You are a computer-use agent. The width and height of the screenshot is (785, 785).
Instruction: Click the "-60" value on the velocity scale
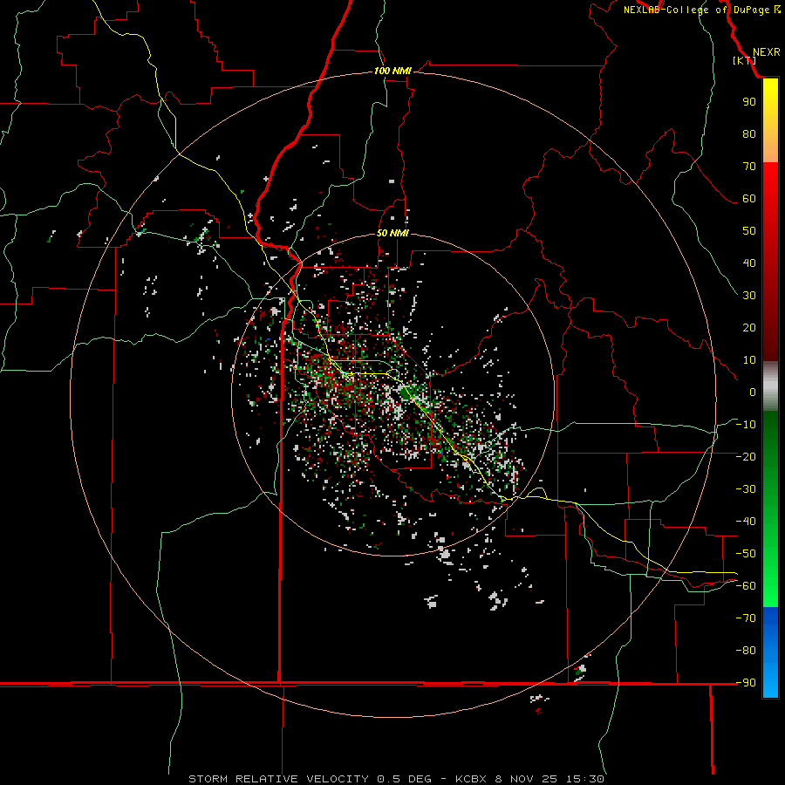(746, 586)
